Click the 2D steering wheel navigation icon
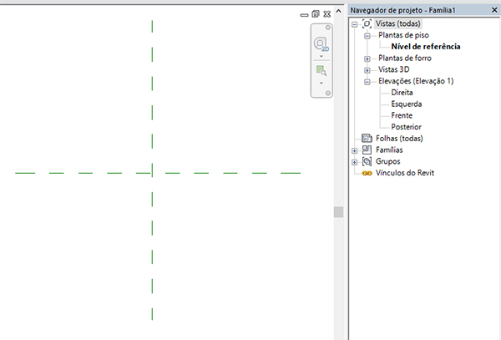The width and height of the screenshot is (501, 340). [x=320, y=43]
